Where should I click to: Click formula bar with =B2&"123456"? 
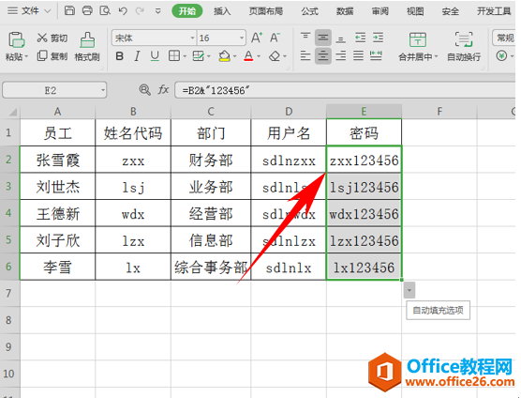[345, 90]
